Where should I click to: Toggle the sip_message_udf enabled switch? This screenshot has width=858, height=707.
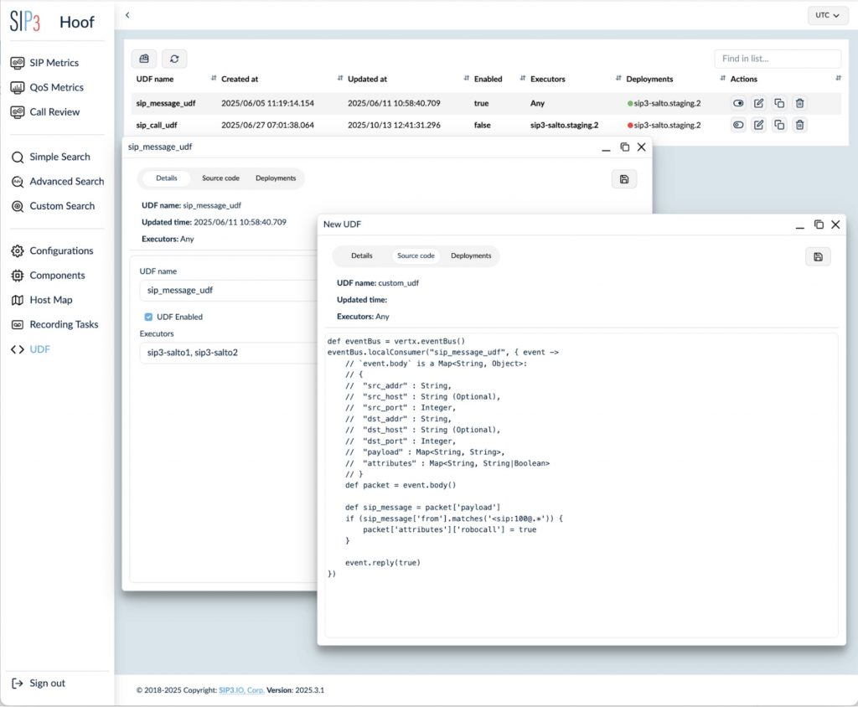(x=738, y=103)
